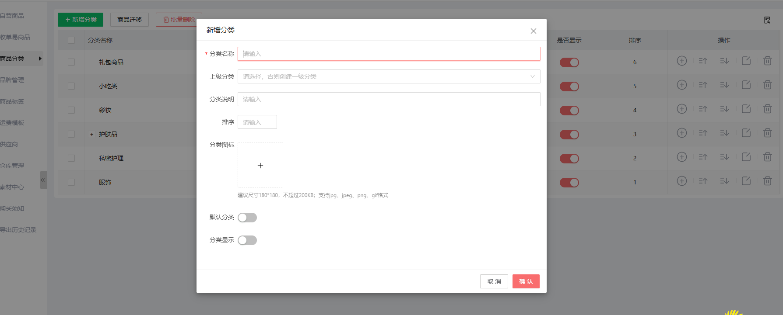Click move-down sort icon in 彩妆 row

[724, 109]
